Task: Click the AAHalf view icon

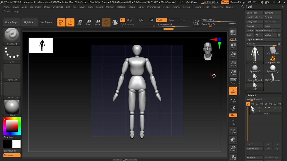Action: [x=233, y=73]
